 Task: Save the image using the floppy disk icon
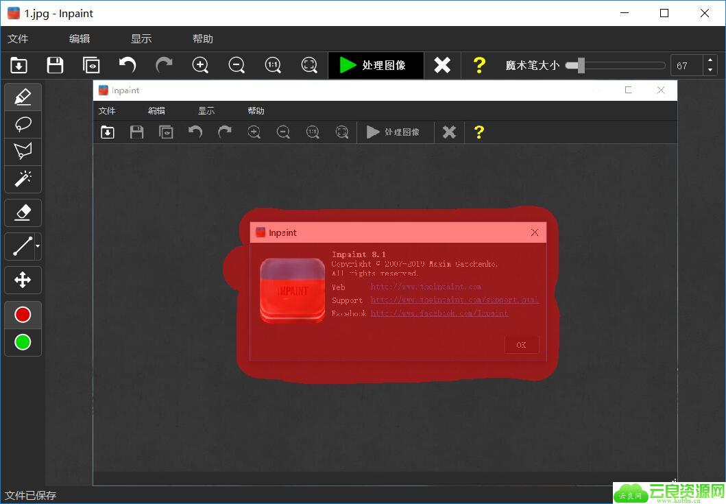tap(55, 65)
